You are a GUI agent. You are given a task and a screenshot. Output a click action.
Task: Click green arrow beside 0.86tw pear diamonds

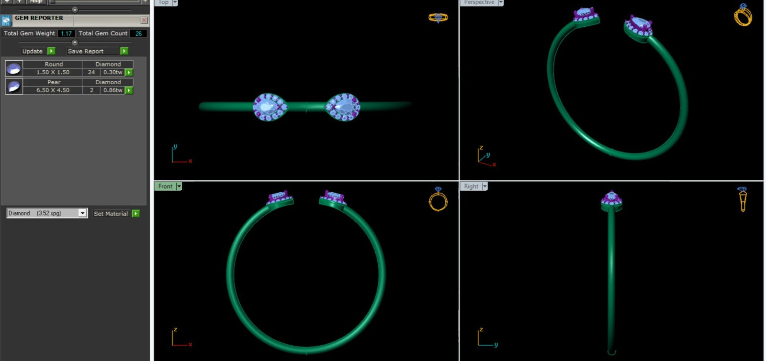[129, 90]
